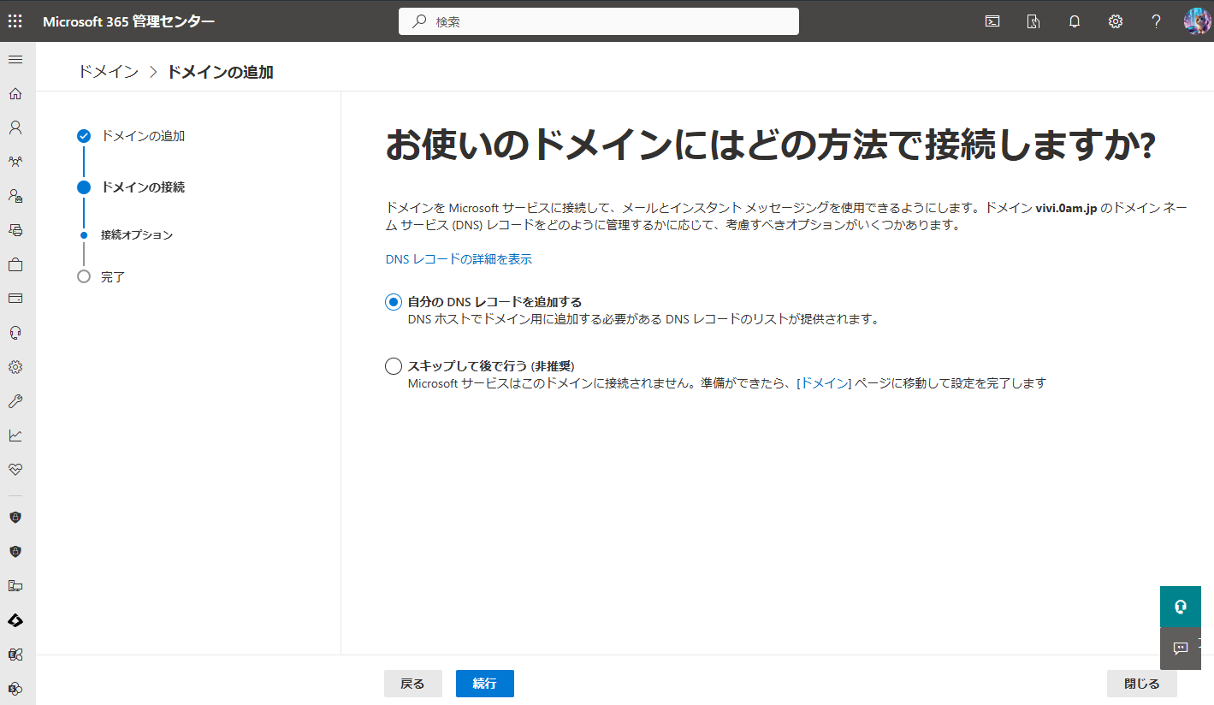The height and width of the screenshot is (705, 1214).
Task: Launch Cloud Shell from top bar
Action: tap(992, 21)
